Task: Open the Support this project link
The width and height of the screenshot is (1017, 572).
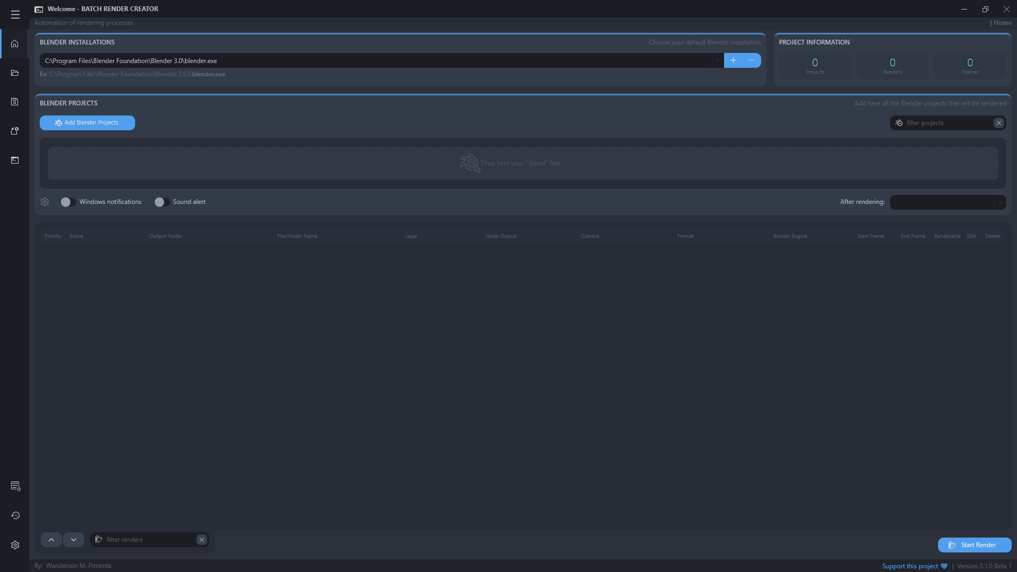Action: point(915,566)
